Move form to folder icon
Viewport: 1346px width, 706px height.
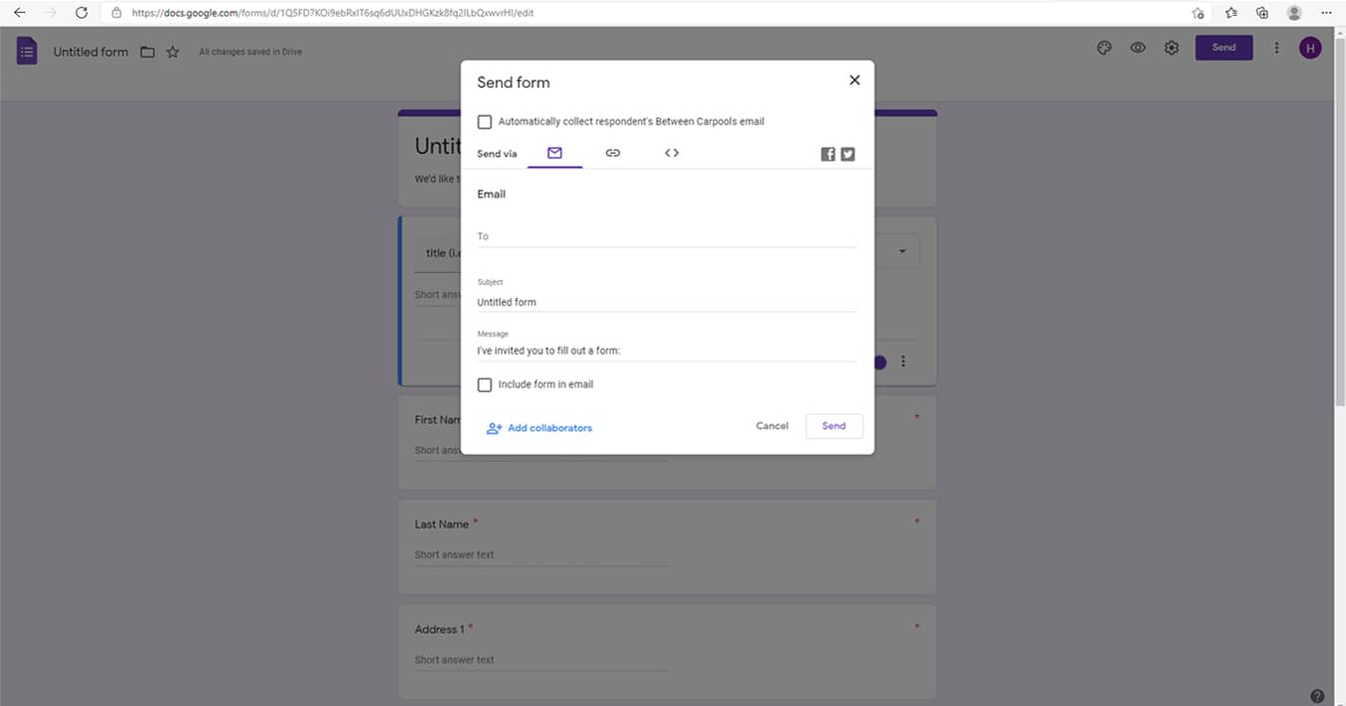tap(148, 52)
